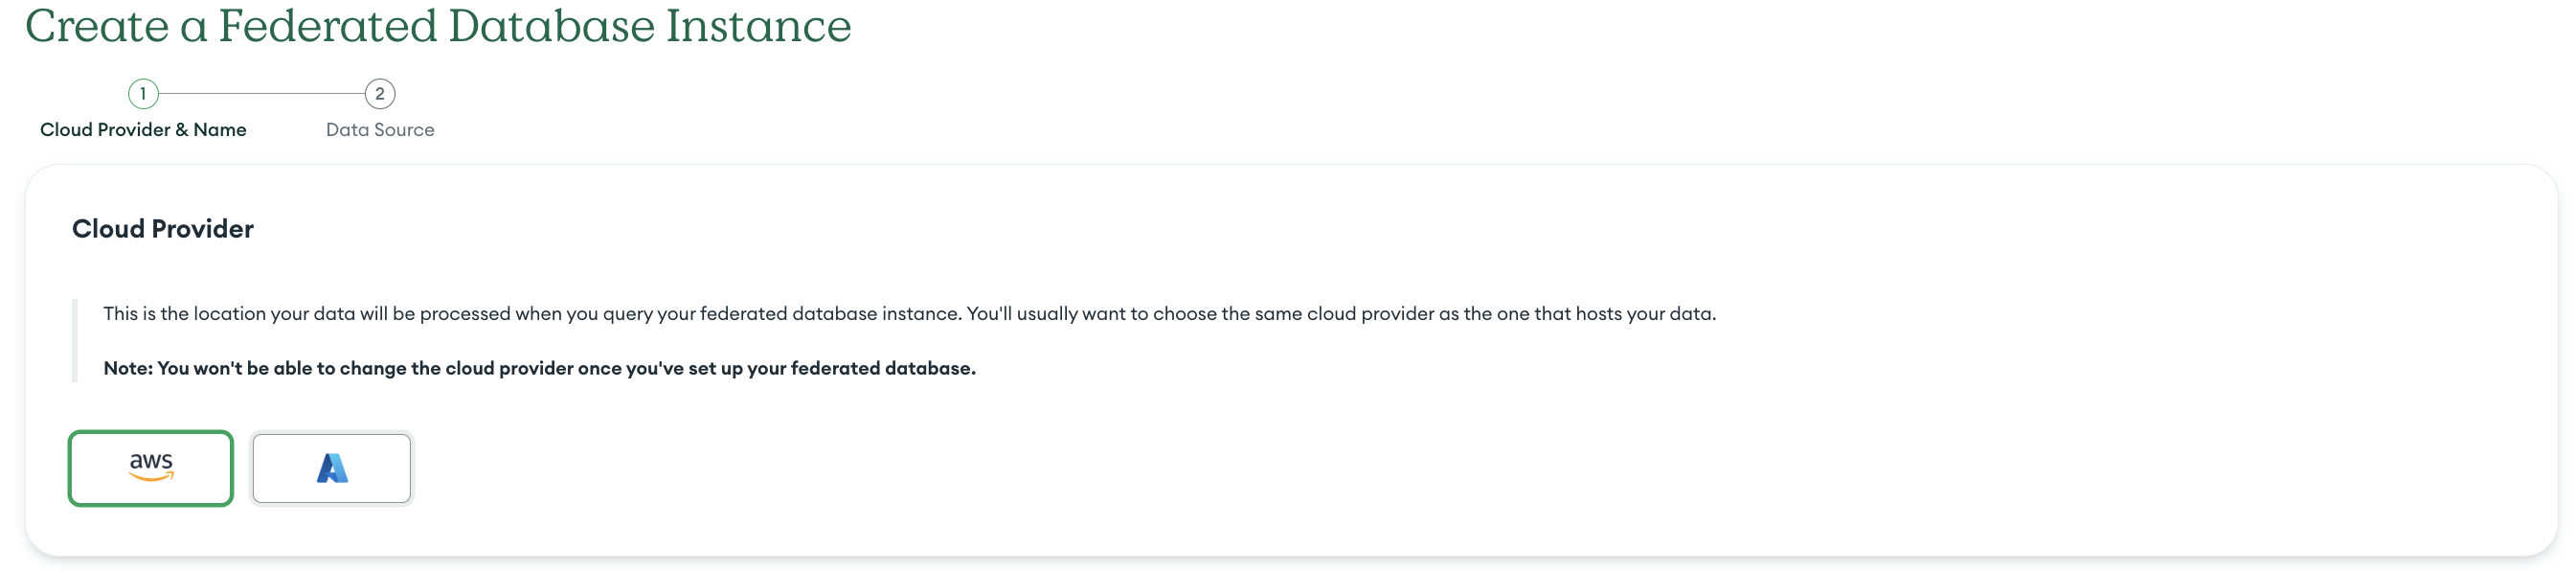
Task: Click the gray bar left of the note
Action: [x=75, y=341]
